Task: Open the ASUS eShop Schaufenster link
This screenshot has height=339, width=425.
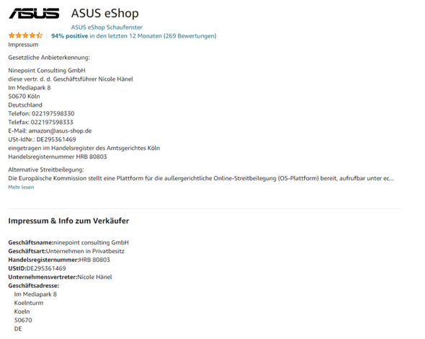Action: click(107, 27)
